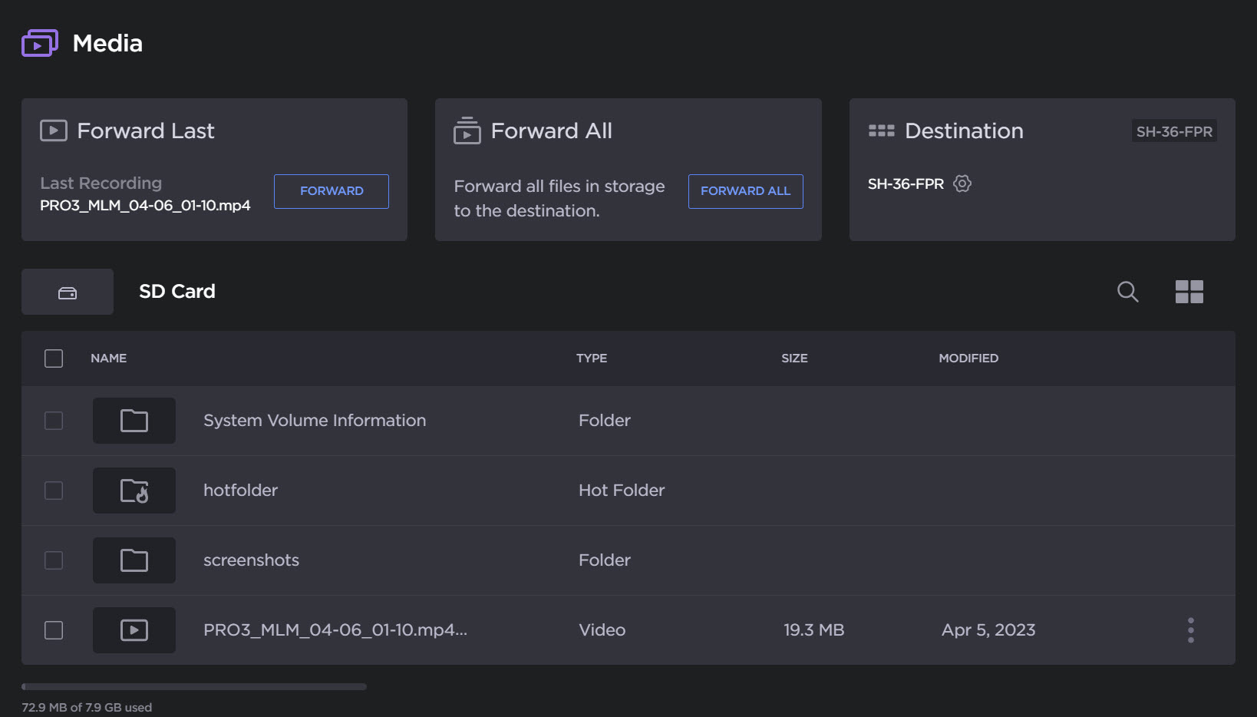This screenshot has width=1257, height=717.
Task: Open the hotfolder flame folder icon
Action: tap(134, 491)
